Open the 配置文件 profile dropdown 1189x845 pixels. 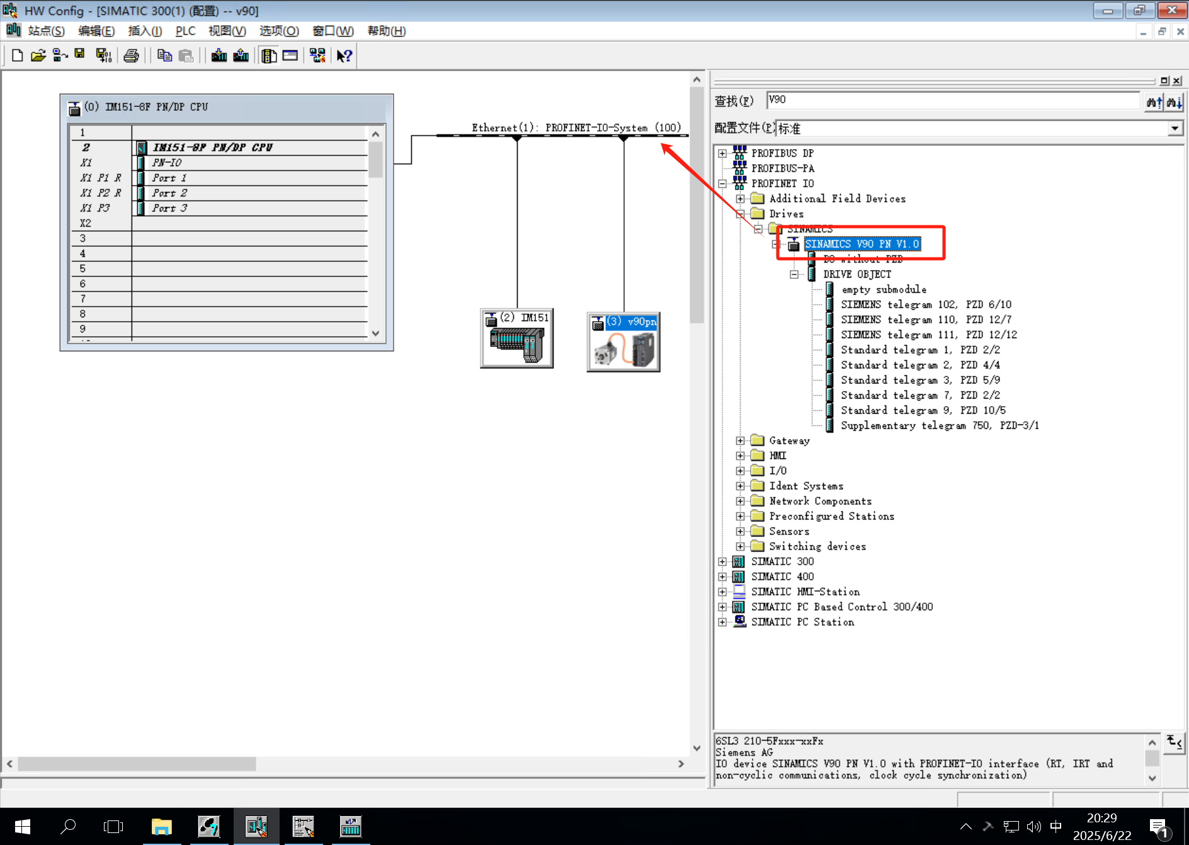1175,128
